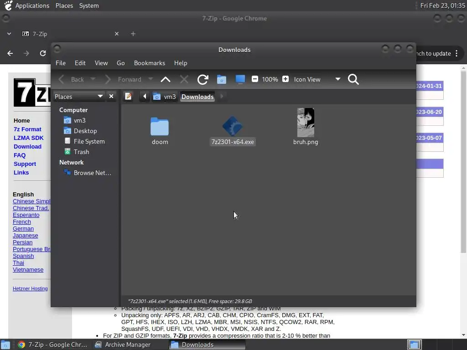Screen dimensions: 467x350
Task: Click the Back navigation button
Action: (72, 79)
